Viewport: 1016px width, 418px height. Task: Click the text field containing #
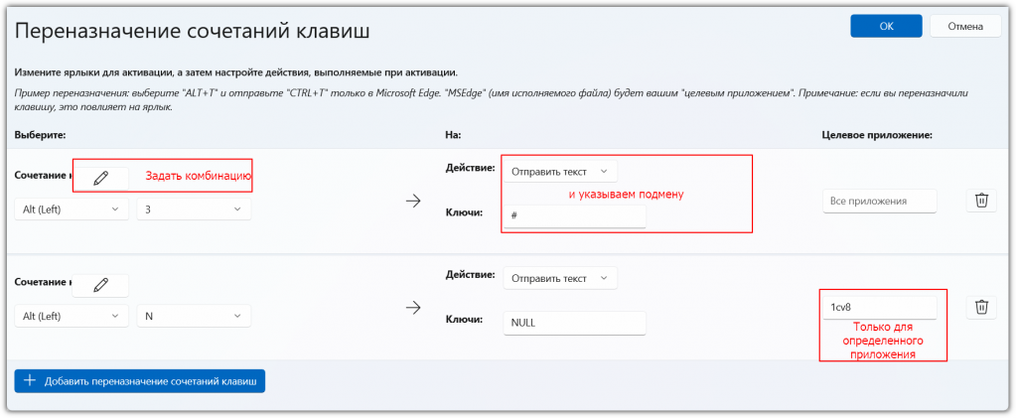click(x=574, y=216)
